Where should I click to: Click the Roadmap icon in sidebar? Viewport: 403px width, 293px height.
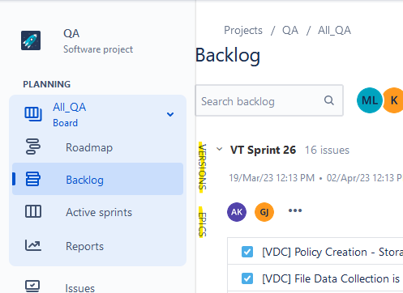coord(33,146)
